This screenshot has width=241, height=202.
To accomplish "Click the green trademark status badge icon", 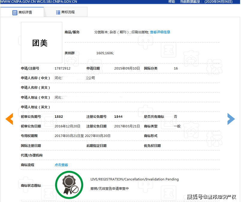I will coord(69,185).
